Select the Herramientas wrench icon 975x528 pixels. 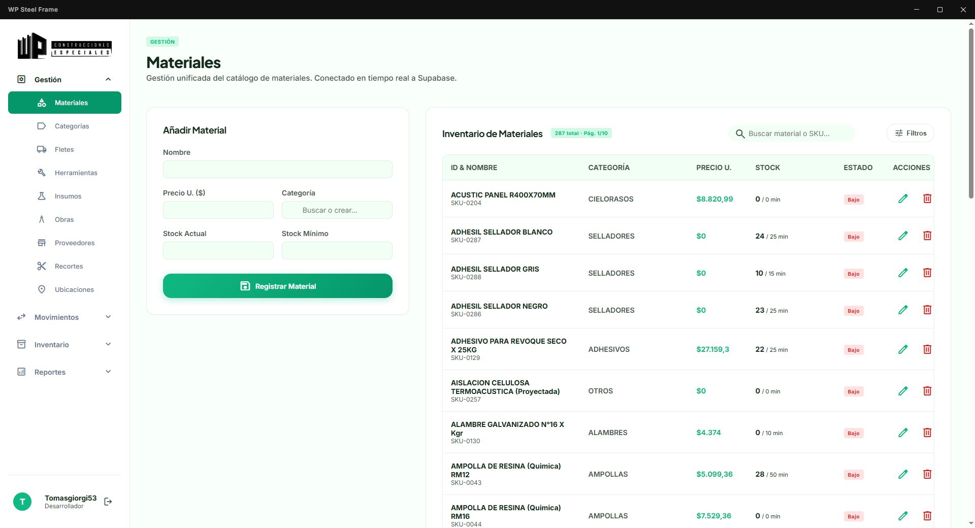[x=42, y=173]
